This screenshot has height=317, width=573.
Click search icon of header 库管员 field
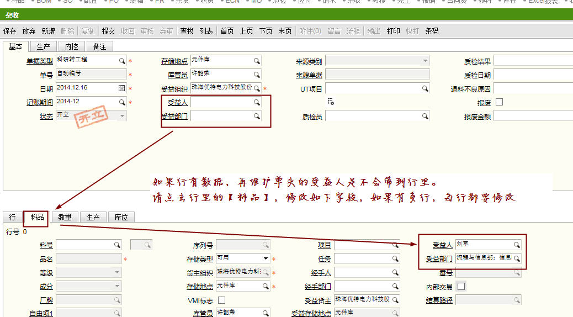(257, 75)
